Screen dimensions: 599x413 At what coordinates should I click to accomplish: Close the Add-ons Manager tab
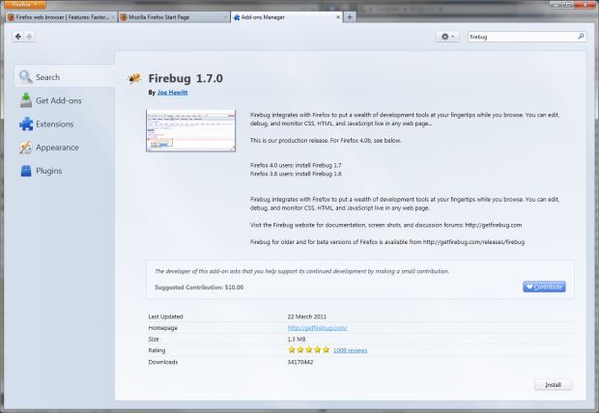click(x=338, y=17)
